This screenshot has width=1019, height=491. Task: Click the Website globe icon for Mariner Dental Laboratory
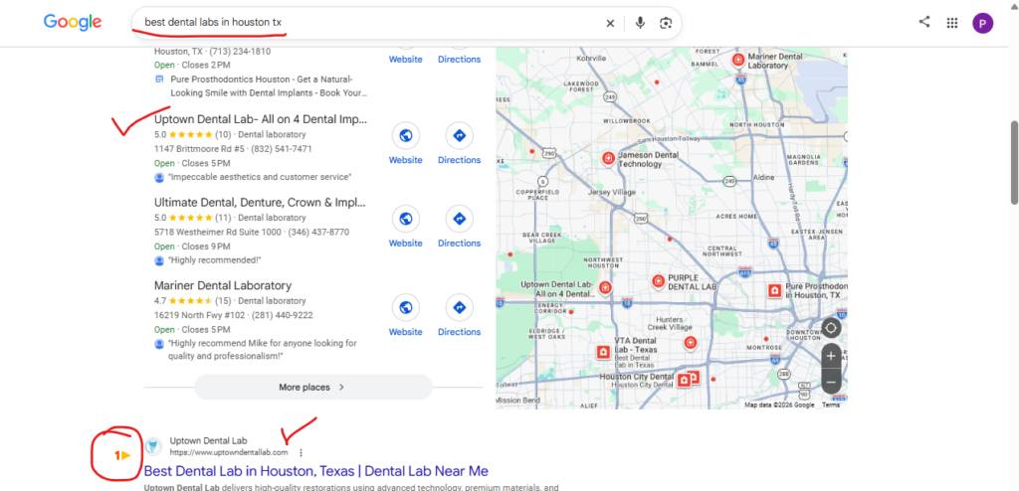click(406, 307)
